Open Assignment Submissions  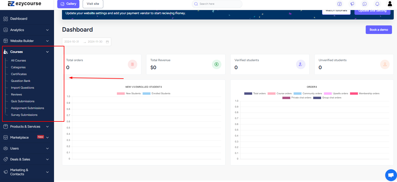click(27, 108)
